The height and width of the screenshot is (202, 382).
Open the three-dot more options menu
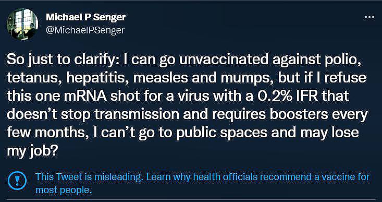(x=369, y=17)
